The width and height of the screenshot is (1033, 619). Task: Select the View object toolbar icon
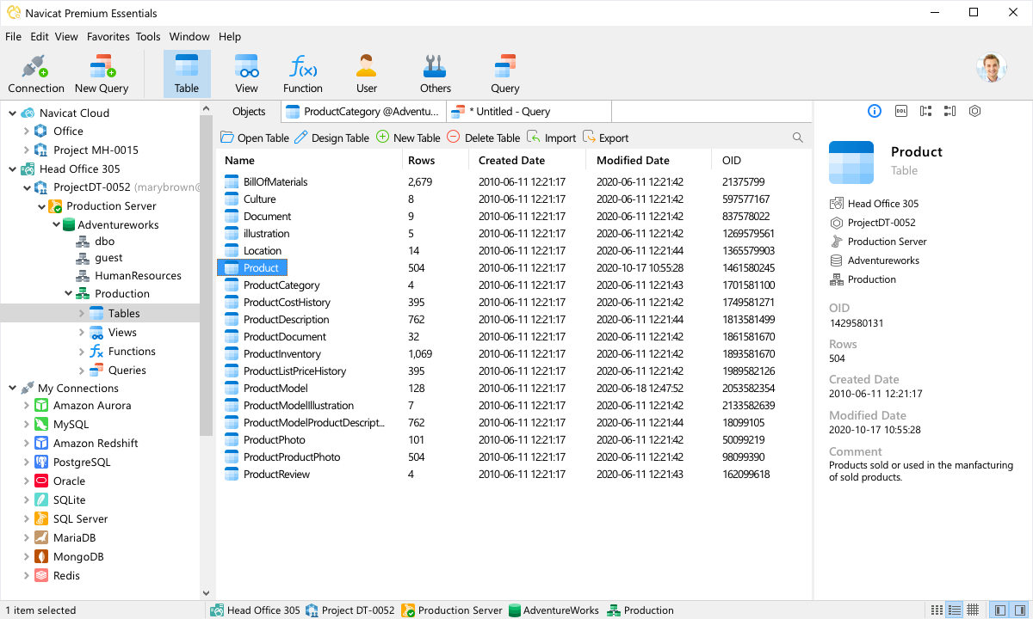tap(246, 74)
